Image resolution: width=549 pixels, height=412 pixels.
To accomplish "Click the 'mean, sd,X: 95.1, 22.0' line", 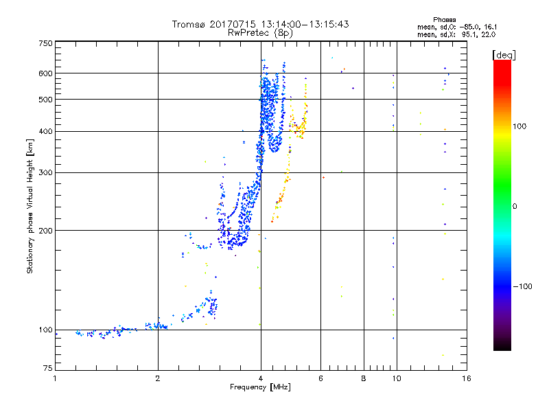I will click(456, 34).
